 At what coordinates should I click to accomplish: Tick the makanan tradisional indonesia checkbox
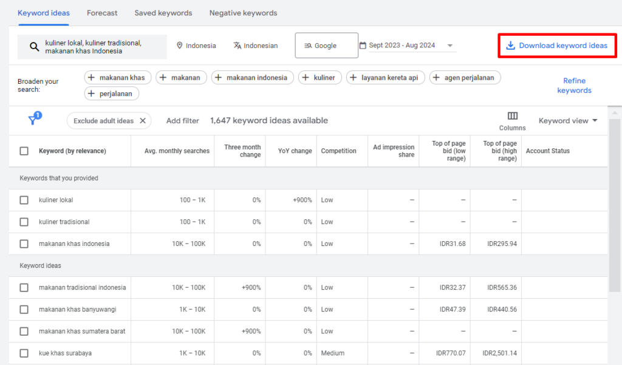click(x=24, y=288)
